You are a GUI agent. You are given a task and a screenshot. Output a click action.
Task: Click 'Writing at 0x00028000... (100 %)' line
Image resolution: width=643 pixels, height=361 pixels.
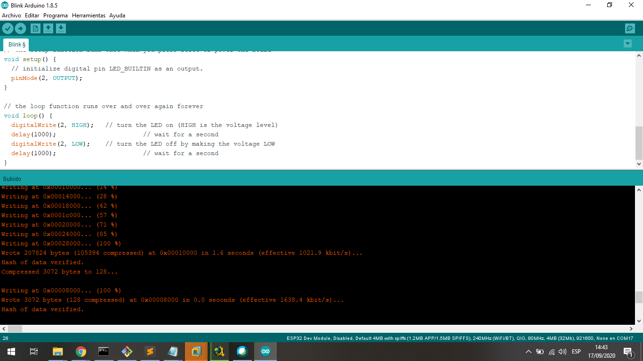tap(61, 243)
